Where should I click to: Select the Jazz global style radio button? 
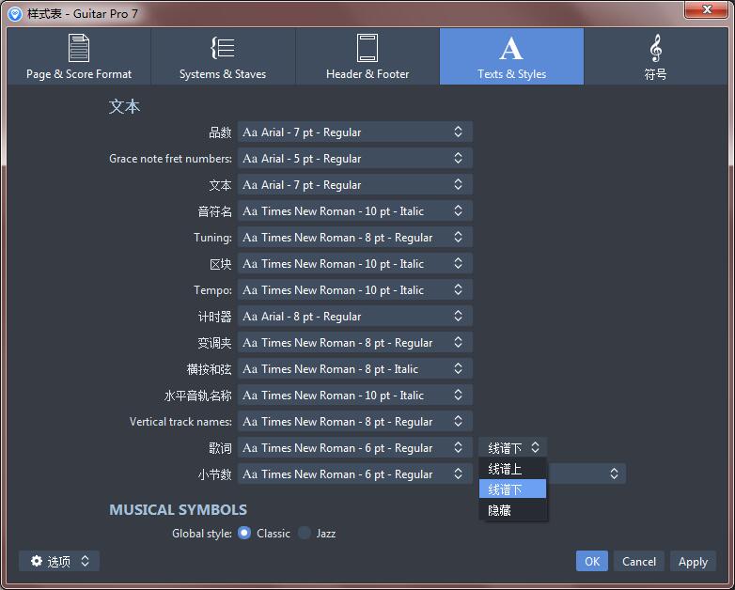tap(305, 533)
